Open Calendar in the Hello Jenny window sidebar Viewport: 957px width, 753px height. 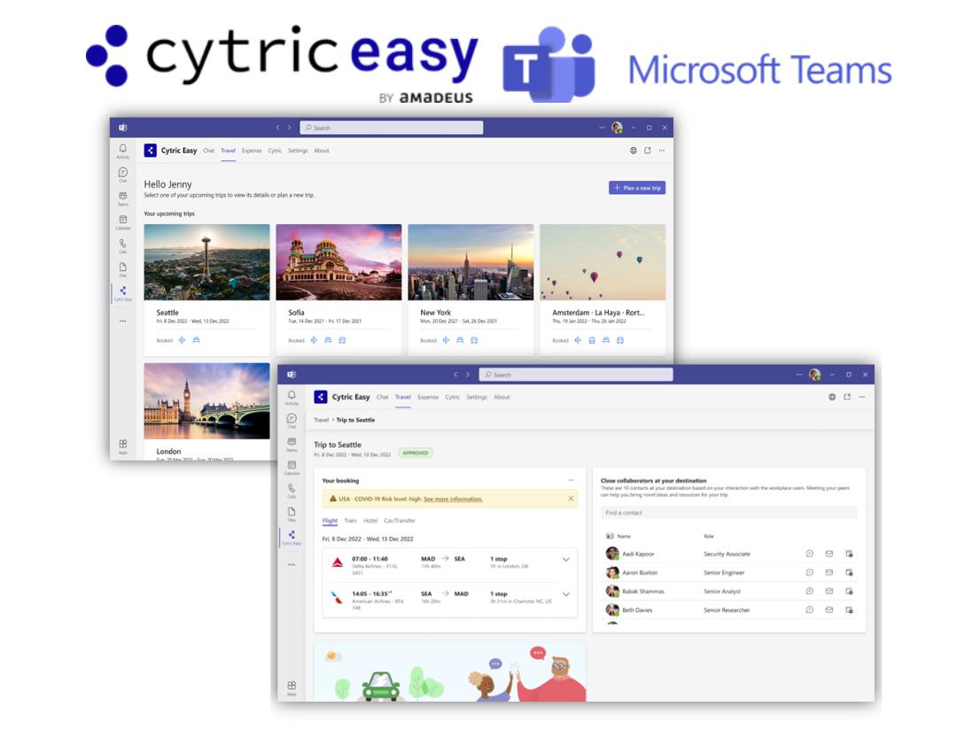tap(122, 222)
